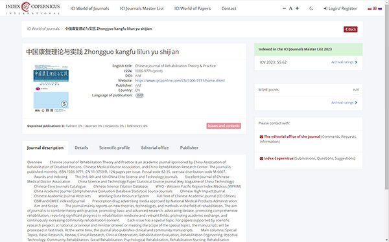Select the Editorial office tab

click(155, 148)
